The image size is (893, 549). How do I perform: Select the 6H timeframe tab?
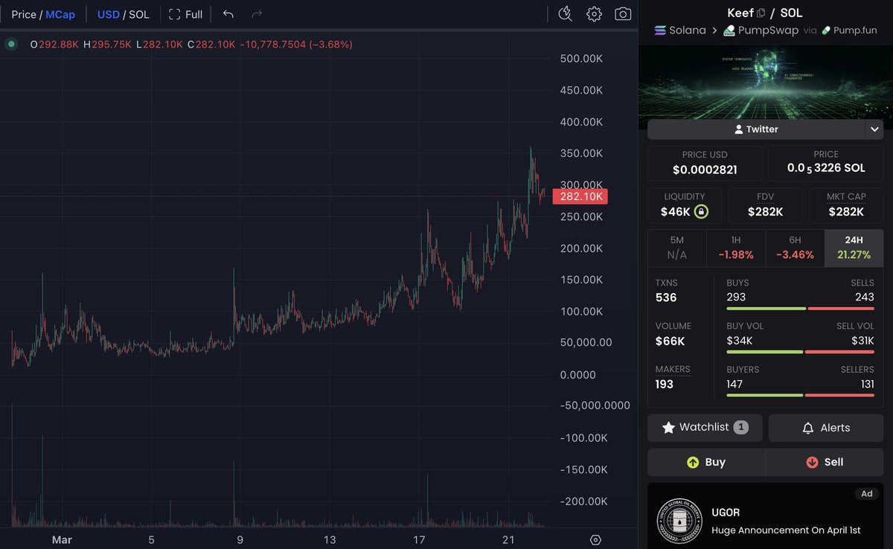[x=795, y=247]
